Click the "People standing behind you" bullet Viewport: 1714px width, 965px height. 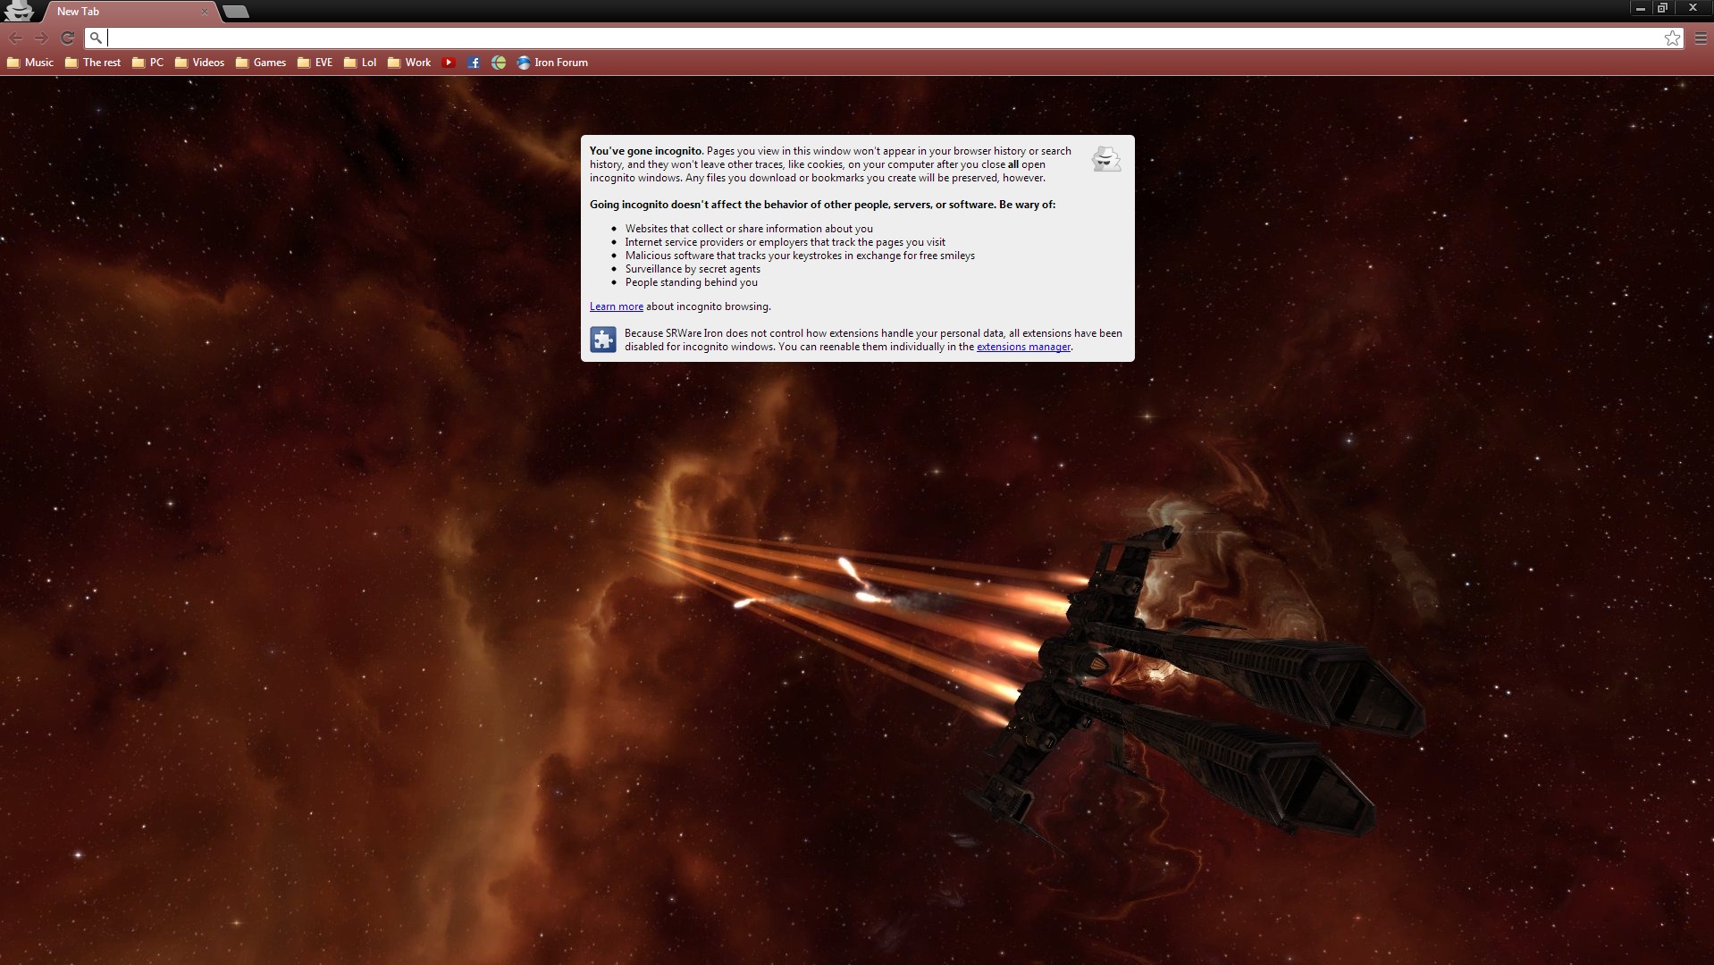[x=692, y=282]
